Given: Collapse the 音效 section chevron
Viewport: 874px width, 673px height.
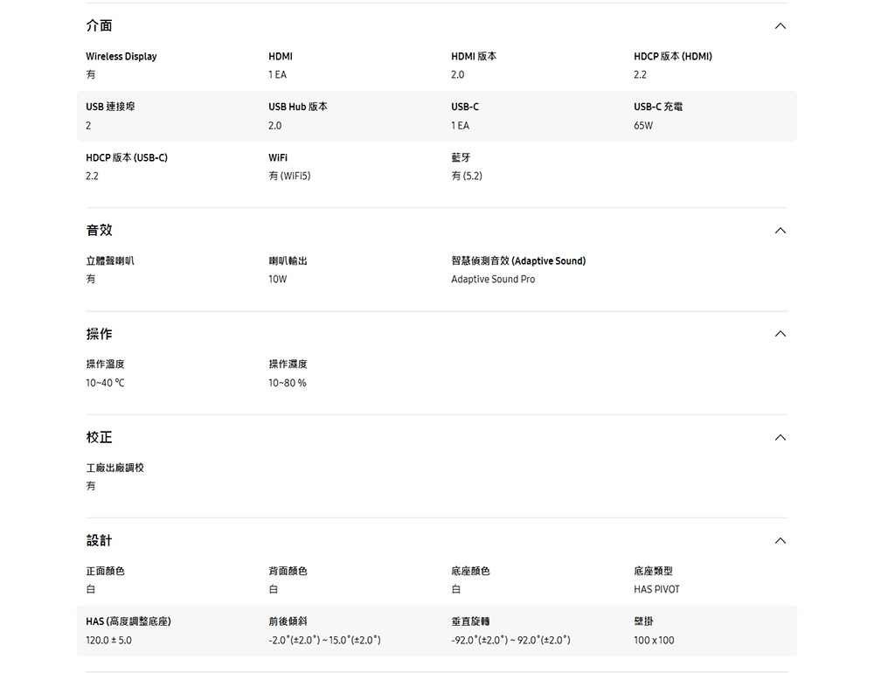Looking at the screenshot, I should click(x=780, y=230).
